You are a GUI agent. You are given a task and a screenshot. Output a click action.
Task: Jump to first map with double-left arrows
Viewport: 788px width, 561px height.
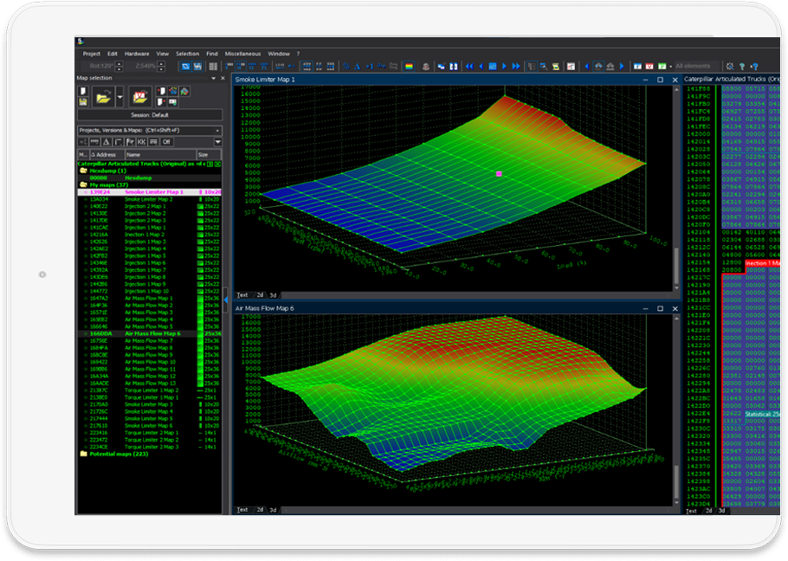pos(469,67)
